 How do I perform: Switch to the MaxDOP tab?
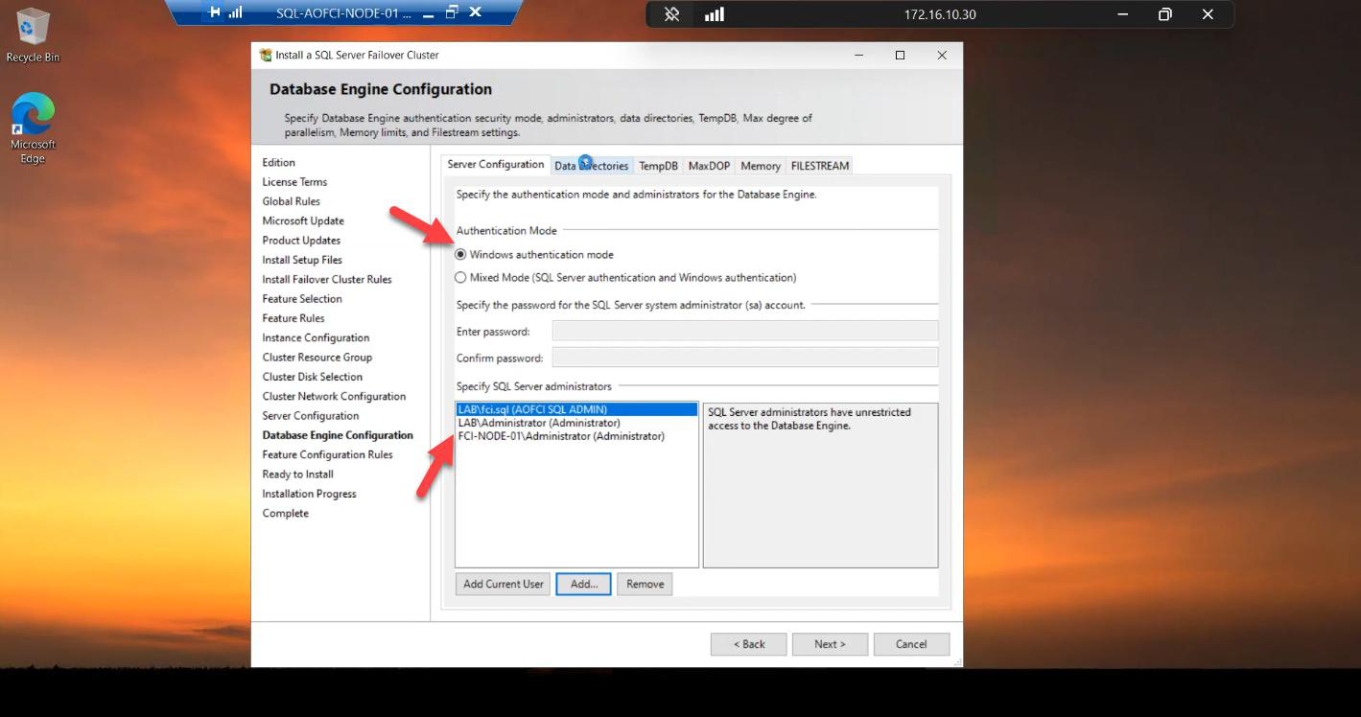[x=709, y=166]
